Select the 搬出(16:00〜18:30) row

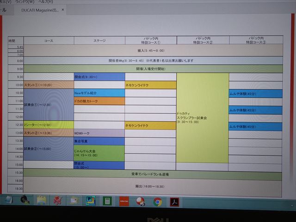(x=153, y=187)
